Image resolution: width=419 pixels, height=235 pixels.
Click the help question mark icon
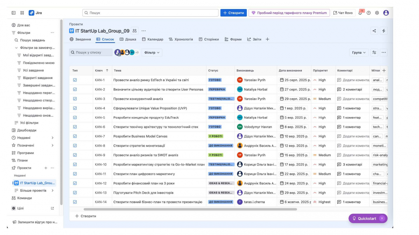[368, 13]
